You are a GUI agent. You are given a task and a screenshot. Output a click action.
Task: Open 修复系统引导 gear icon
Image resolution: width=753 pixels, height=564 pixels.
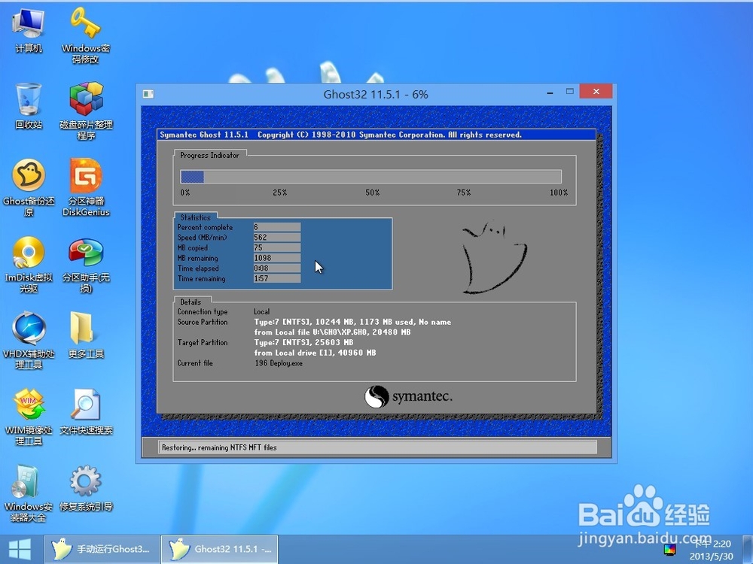coord(86,488)
